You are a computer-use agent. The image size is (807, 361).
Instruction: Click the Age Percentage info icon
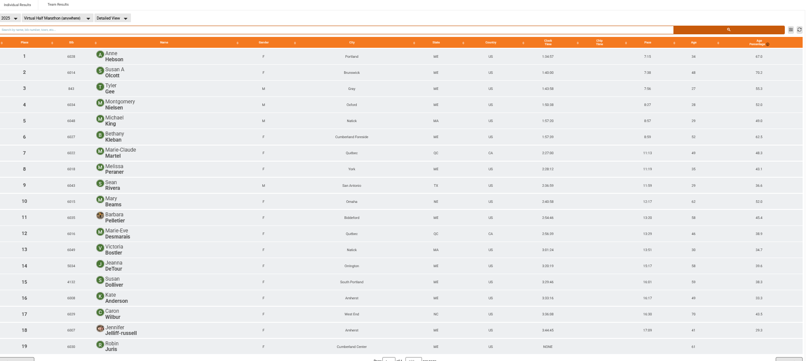coord(767,44)
